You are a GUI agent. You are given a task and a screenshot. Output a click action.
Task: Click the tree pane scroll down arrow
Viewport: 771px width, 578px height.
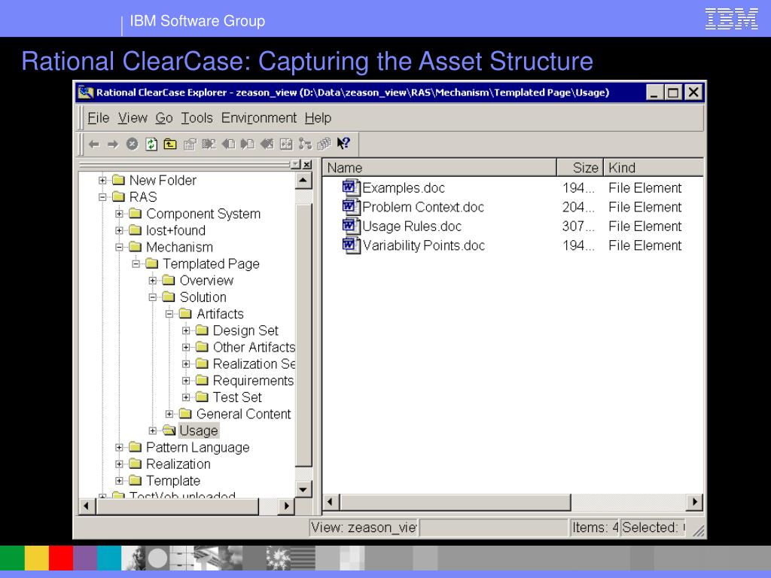[x=303, y=489]
